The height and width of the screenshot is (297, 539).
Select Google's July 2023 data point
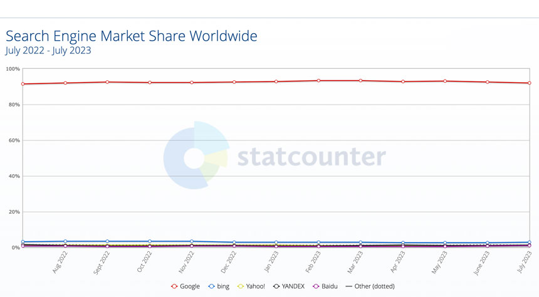[x=529, y=83]
